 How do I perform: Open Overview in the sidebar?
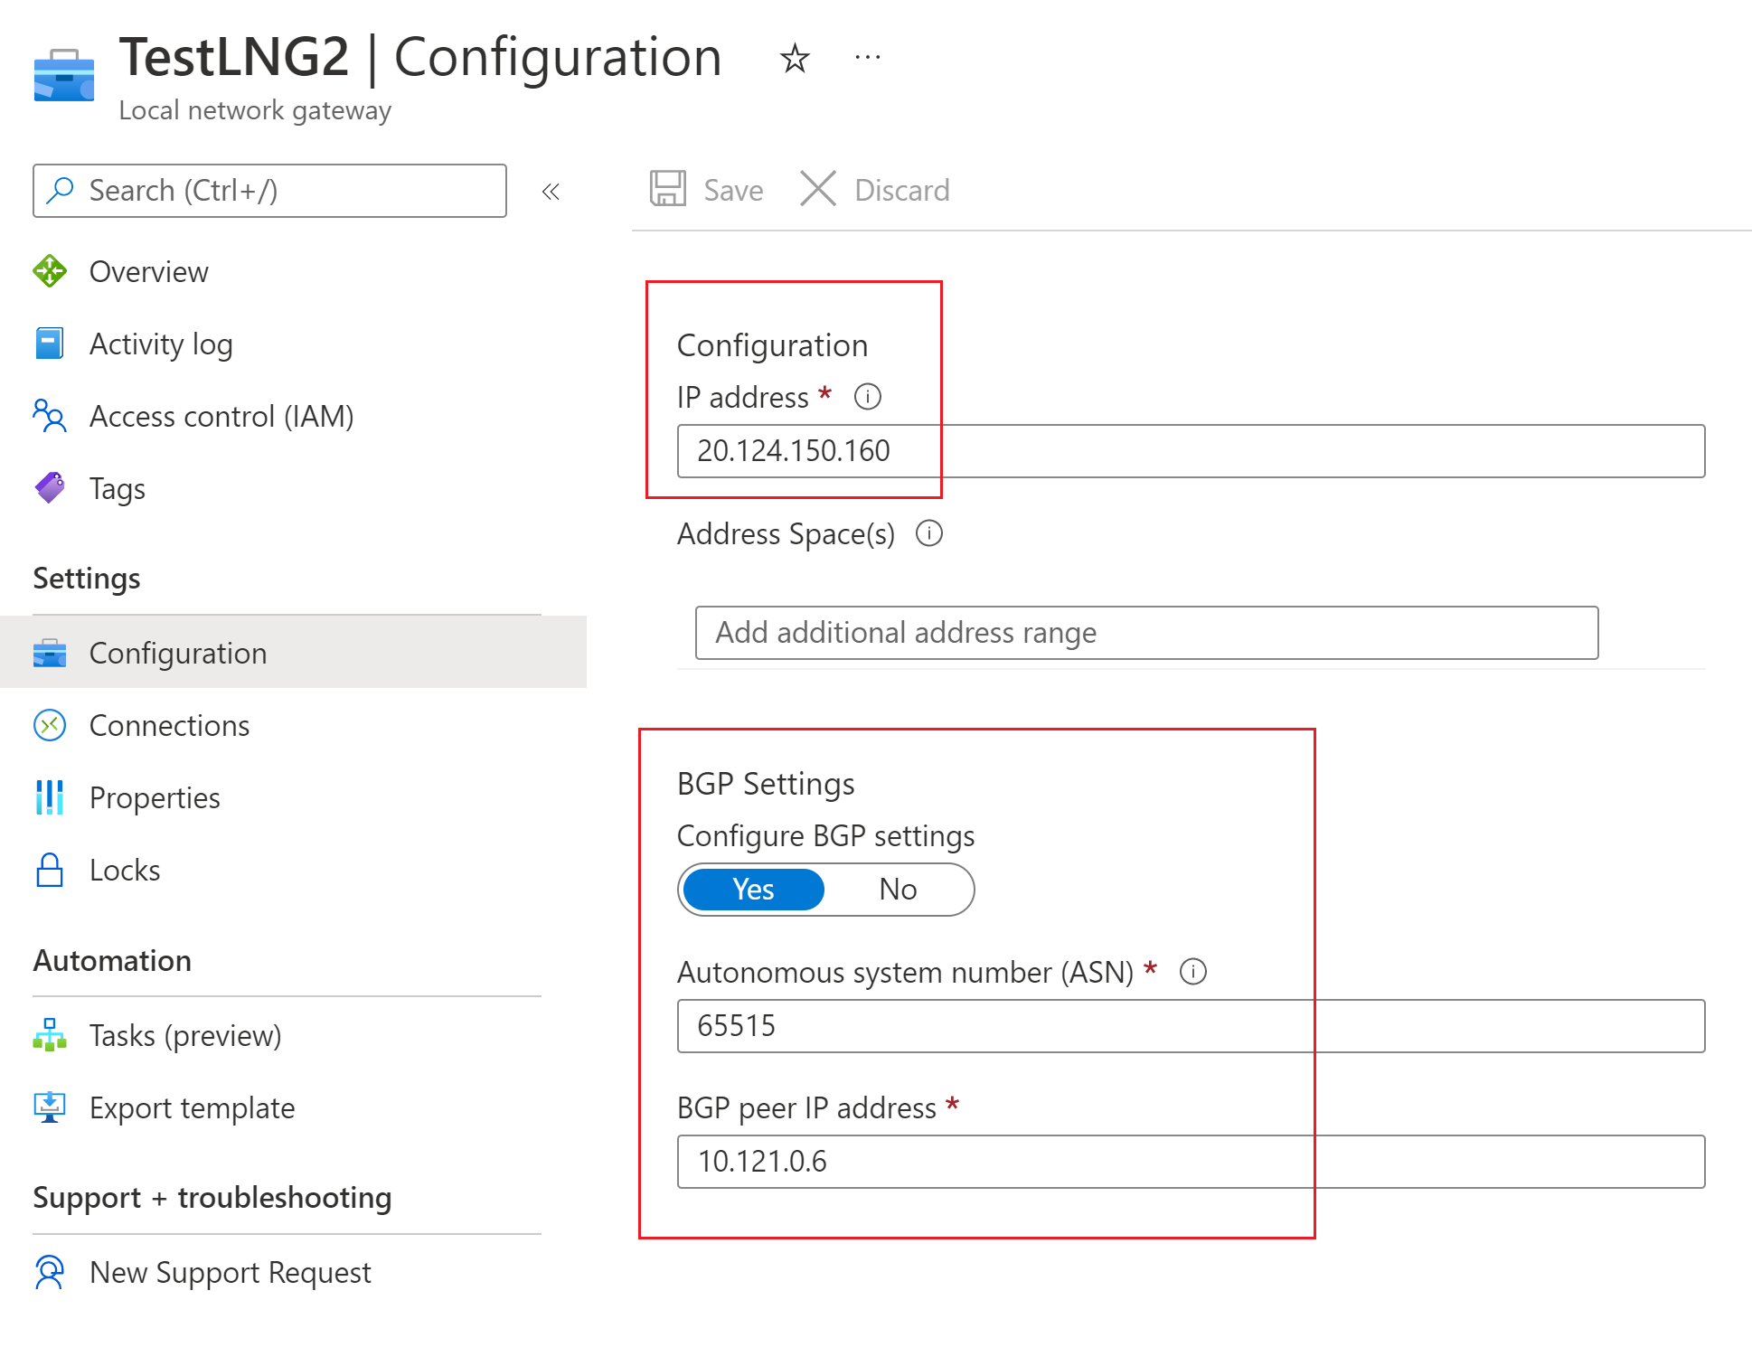click(x=148, y=271)
